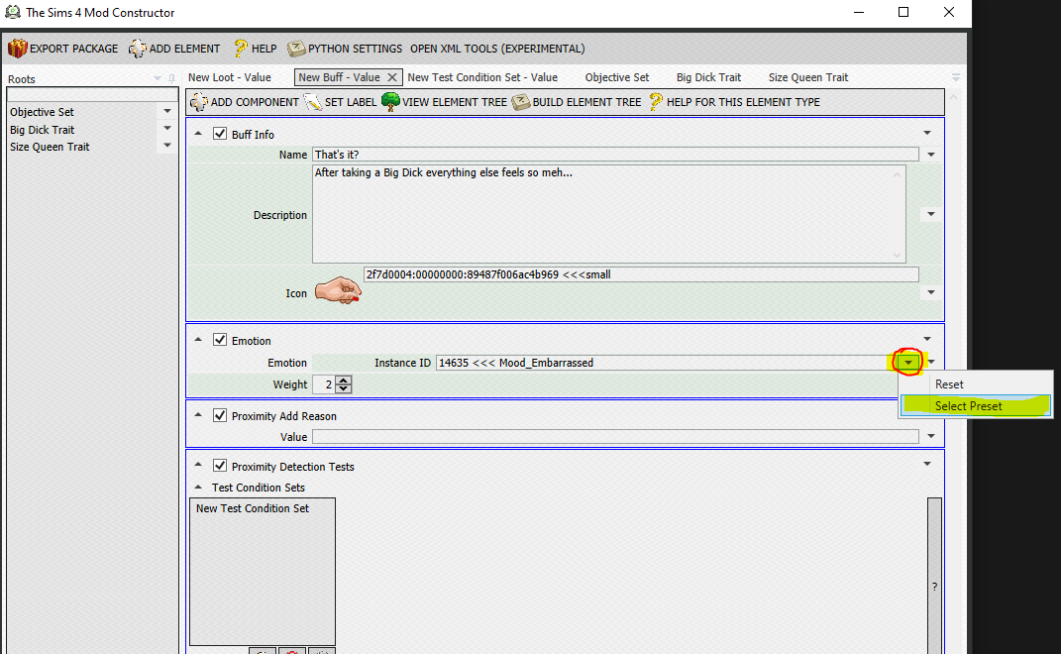1061x654 pixels.
Task: Click the buff icon hand thumbnail
Action: 338,290
